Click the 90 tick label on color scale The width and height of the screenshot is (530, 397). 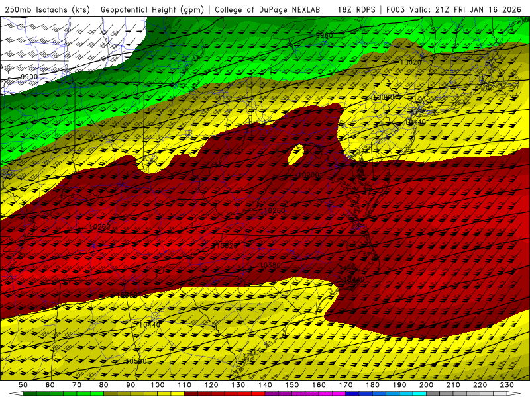coord(131,385)
